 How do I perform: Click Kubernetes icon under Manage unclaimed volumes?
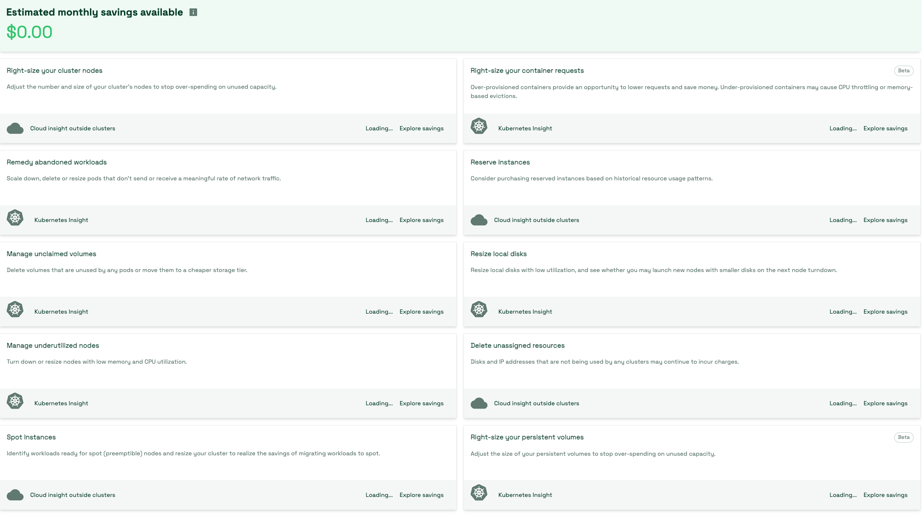[15, 309]
